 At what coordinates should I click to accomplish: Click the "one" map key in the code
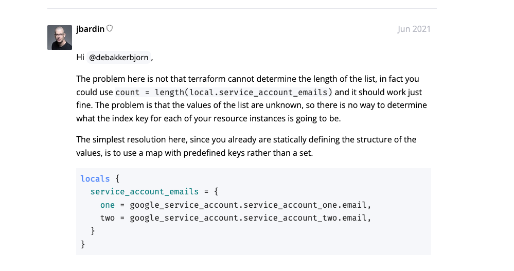pos(108,205)
